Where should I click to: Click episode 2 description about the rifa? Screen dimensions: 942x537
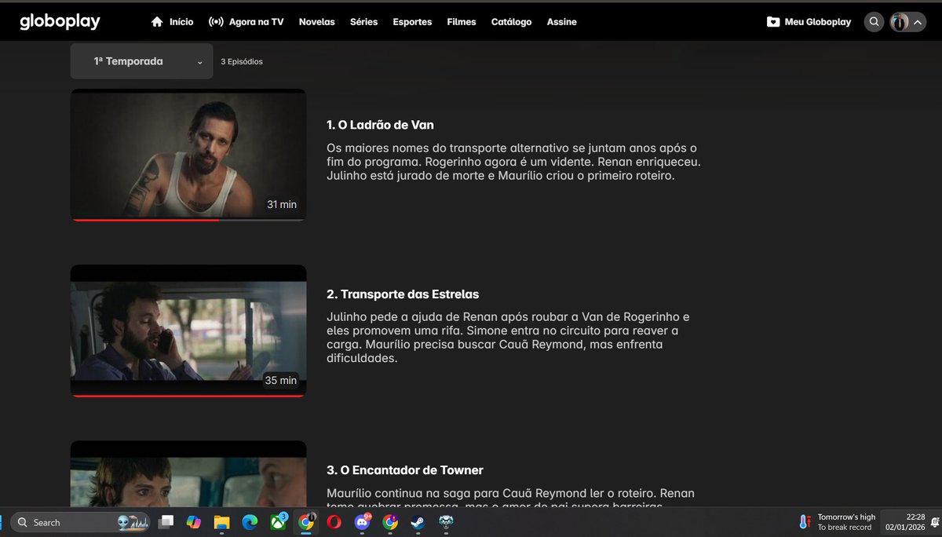(508, 338)
